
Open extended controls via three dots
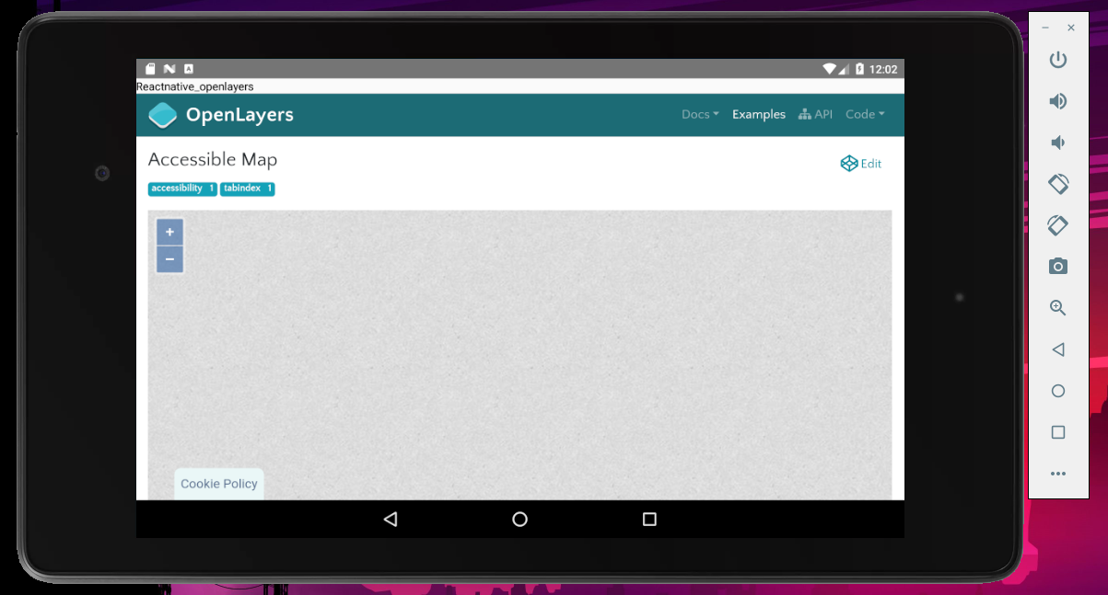[x=1058, y=474]
